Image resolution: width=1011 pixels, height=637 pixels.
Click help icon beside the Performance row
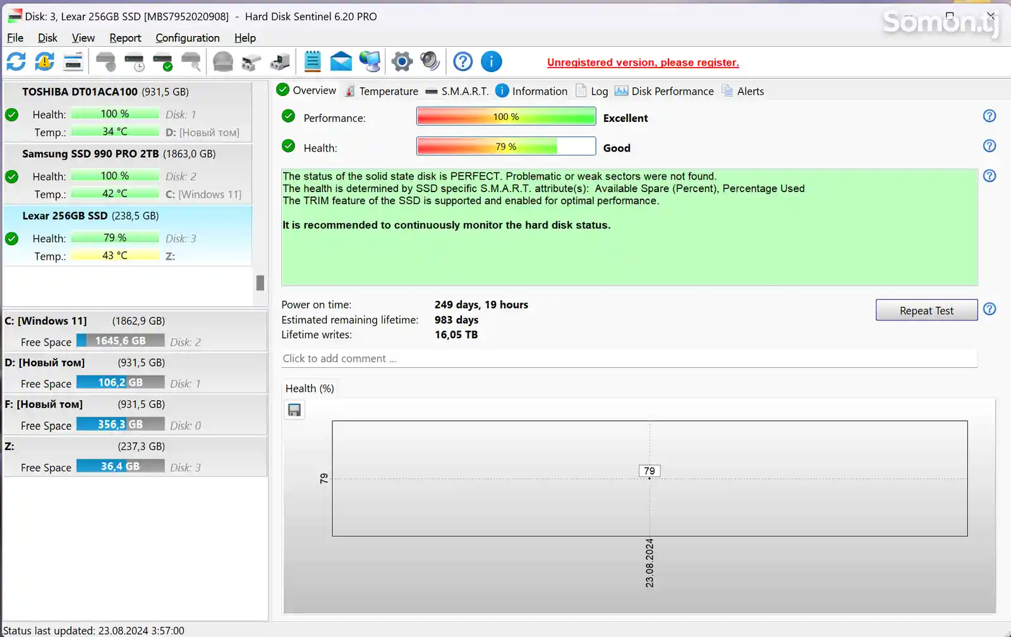(990, 116)
